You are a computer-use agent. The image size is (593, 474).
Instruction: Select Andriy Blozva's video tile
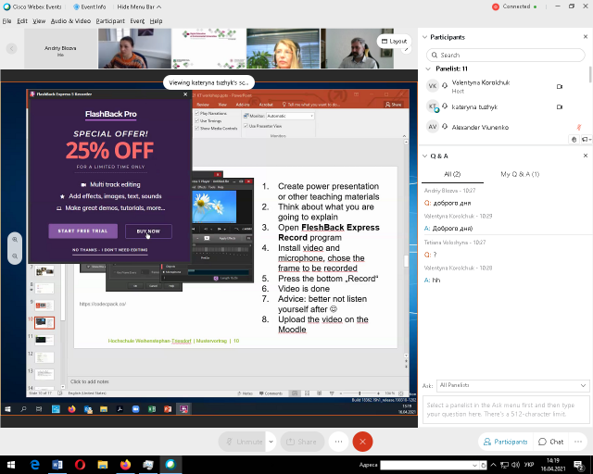click(x=60, y=48)
